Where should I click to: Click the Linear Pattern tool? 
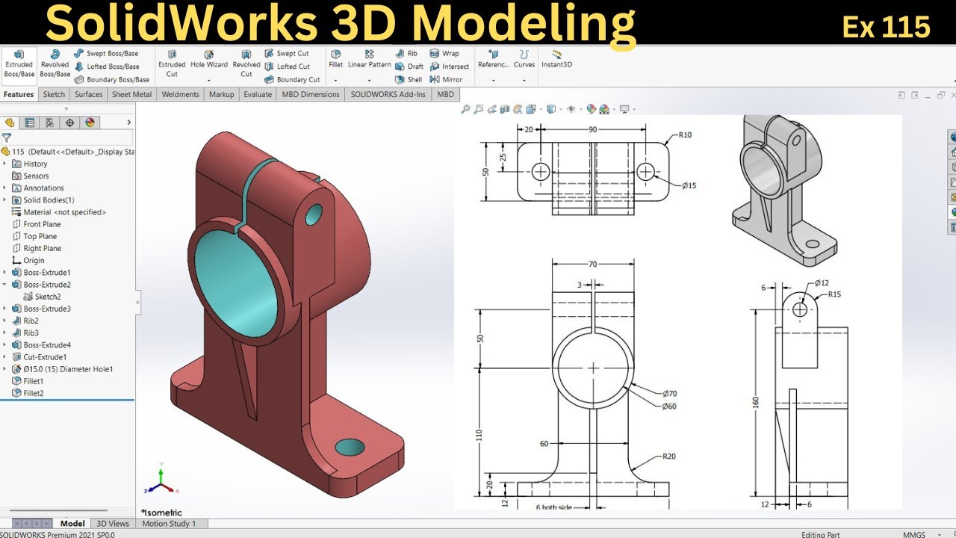pyautogui.click(x=370, y=59)
